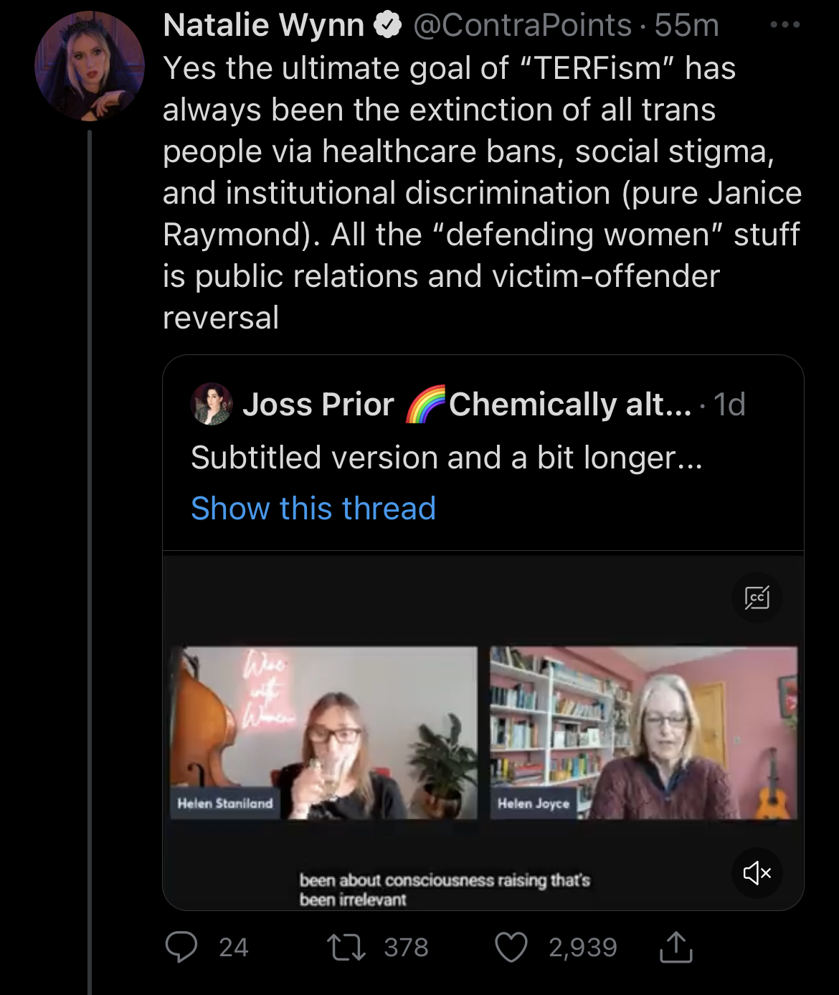Open Natalie Wynn's profile picture
Image resolution: width=839 pixels, height=995 pixels.
[x=90, y=66]
